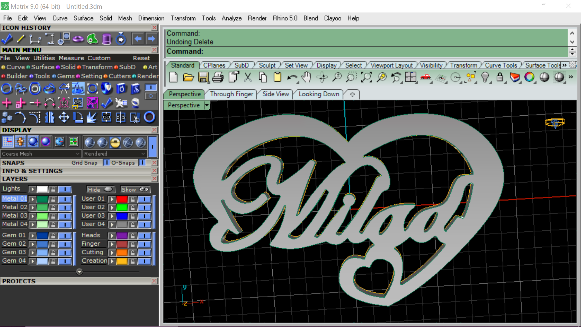Open the Perspective viewport title dropdown arrow
The image size is (581, 327).
click(x=207, y=105)
